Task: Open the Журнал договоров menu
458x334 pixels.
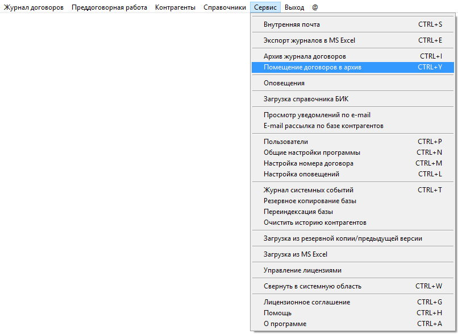Action: coord(34,7)
